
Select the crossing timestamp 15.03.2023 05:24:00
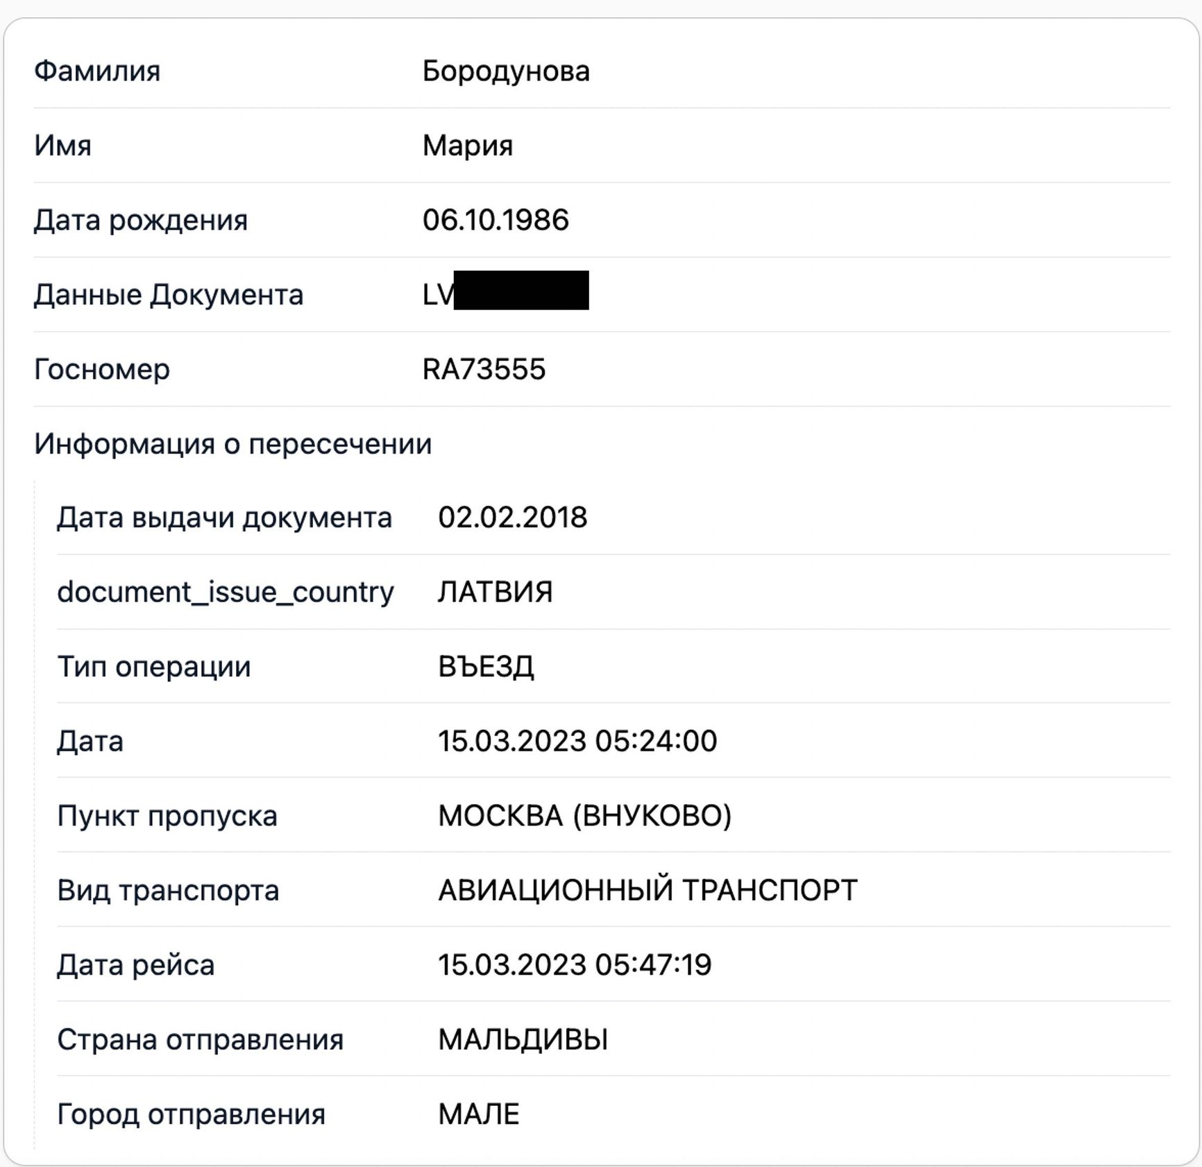(577, 741)
